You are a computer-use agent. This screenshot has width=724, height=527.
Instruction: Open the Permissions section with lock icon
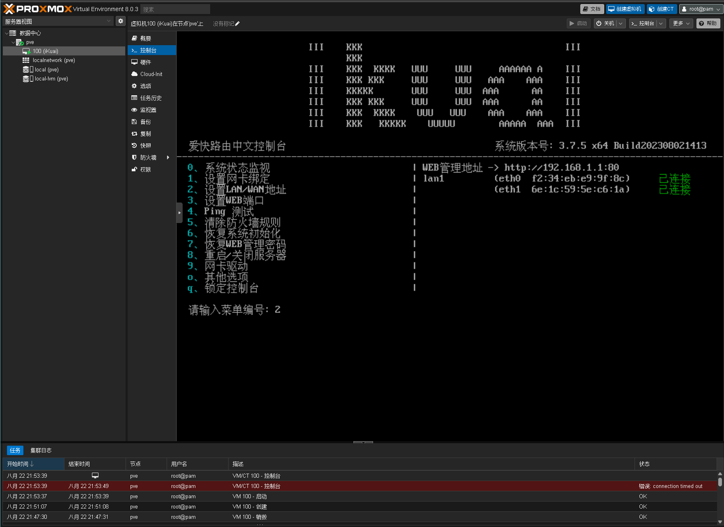click(x=145, y=170)
